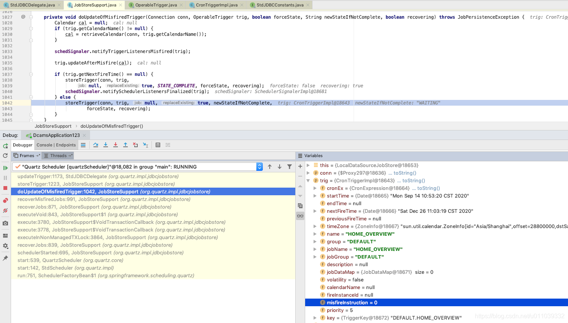The height and width of the screenshot is (323, 568).
Task: Click the refresh/update running application icon
Action: click(x=5, y=156)
